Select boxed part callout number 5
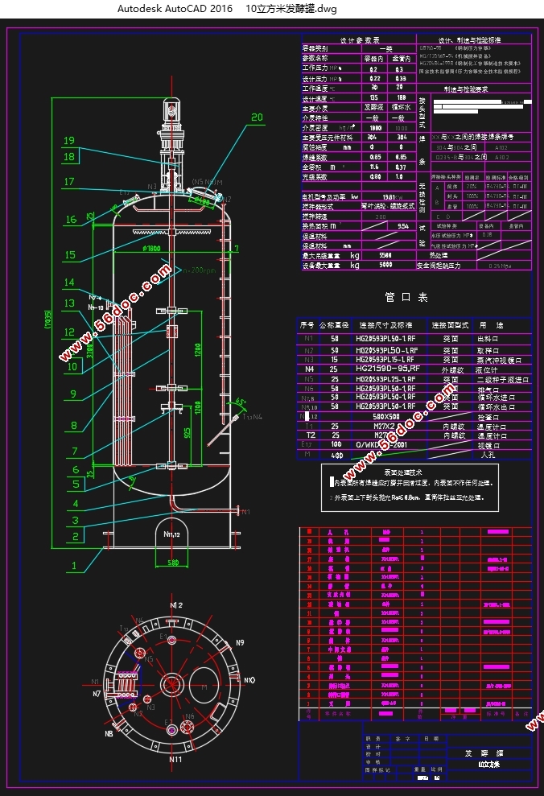The width and height of the screenshot is (544, 796). pos(76,484)
